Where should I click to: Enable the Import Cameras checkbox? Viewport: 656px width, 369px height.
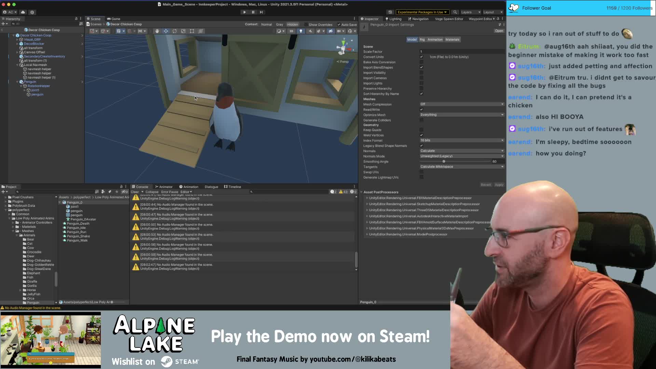pyautogui.click(x=421, y=78)
